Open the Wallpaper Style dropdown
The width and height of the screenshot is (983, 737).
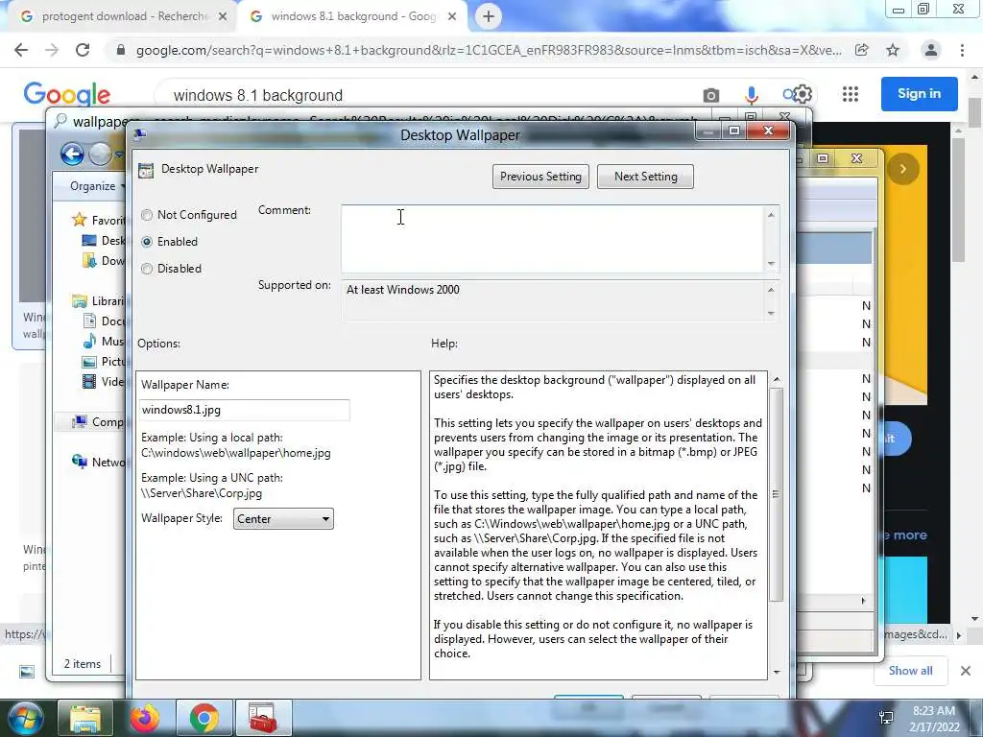click(x=283, y=519)
